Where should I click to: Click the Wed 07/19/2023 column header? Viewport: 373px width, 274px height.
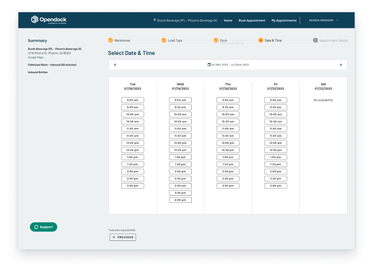(180, 86)
